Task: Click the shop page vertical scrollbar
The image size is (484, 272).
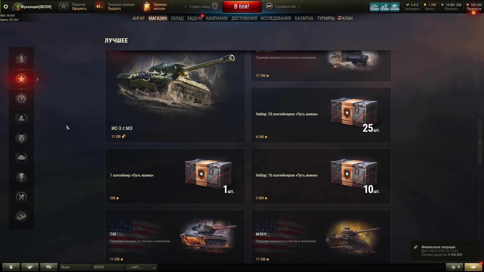Action: click(x=480, y=142)
